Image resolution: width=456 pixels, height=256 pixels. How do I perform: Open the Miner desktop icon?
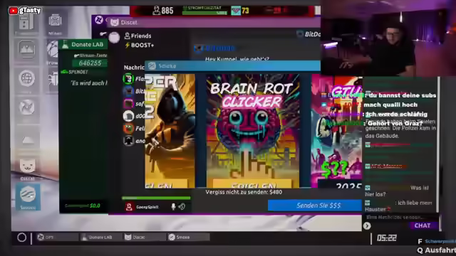tap(55, 22)
